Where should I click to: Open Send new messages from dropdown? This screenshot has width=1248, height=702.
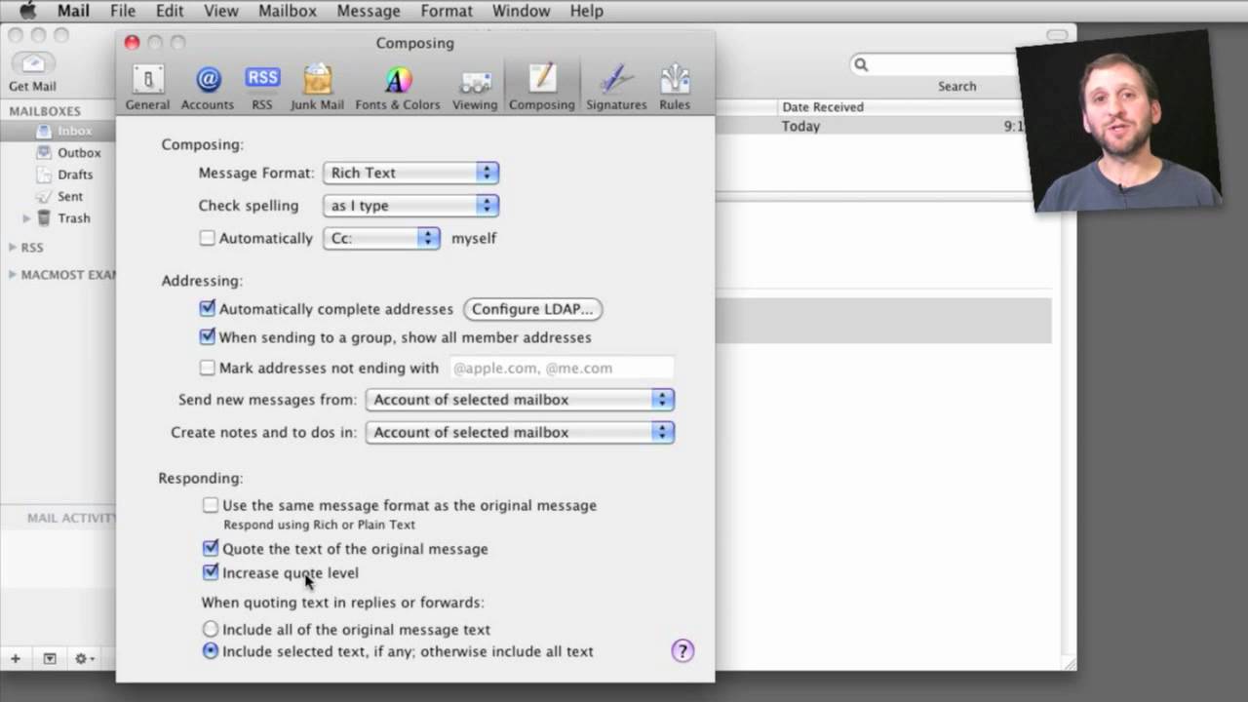point(520,400)
